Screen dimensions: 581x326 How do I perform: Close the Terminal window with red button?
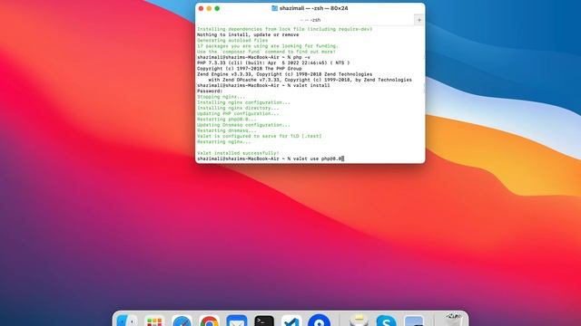coord(202,8)
